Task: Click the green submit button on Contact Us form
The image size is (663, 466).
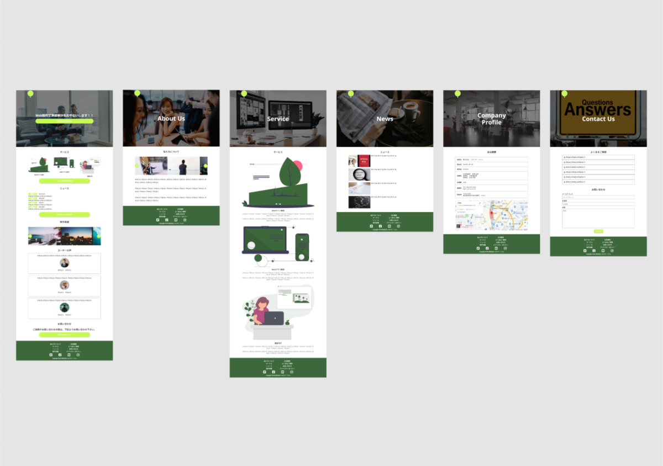Action: pos(598,231)
